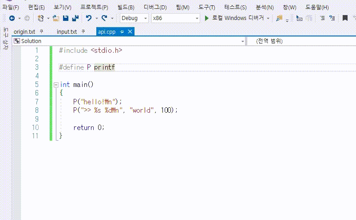Viewport: 356px width, 220px height.
Task: Click the word printf in the define line
Action: click(104, 67)
